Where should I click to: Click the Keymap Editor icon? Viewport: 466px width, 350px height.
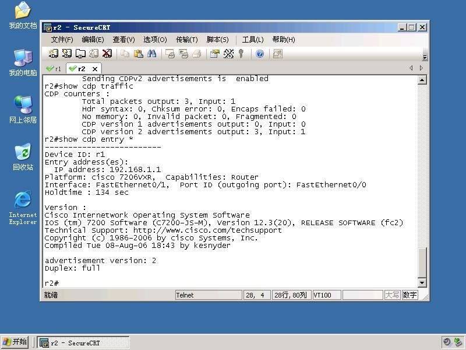[228, 54]
